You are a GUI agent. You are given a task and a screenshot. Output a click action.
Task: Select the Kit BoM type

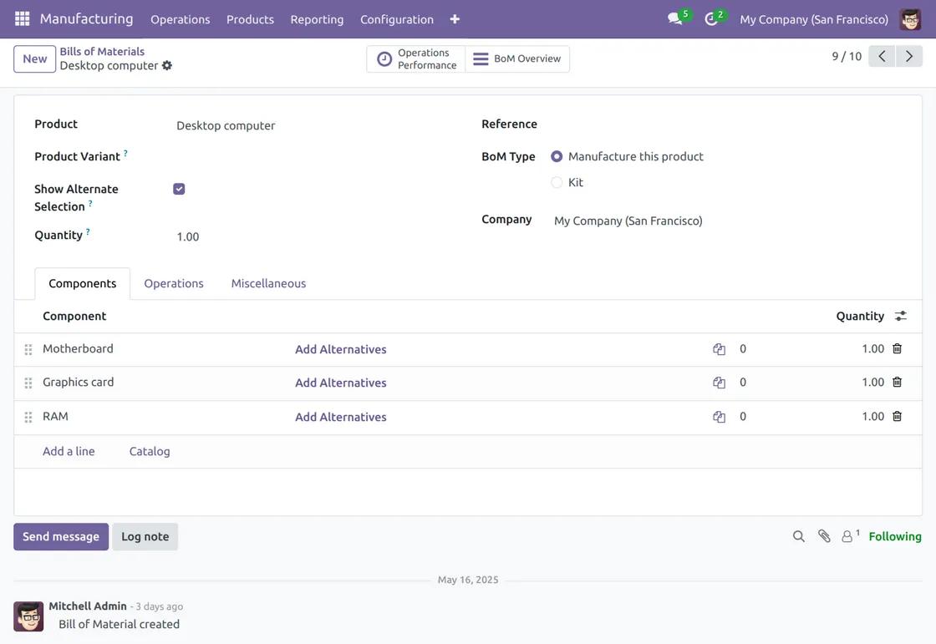click(557, 182)
